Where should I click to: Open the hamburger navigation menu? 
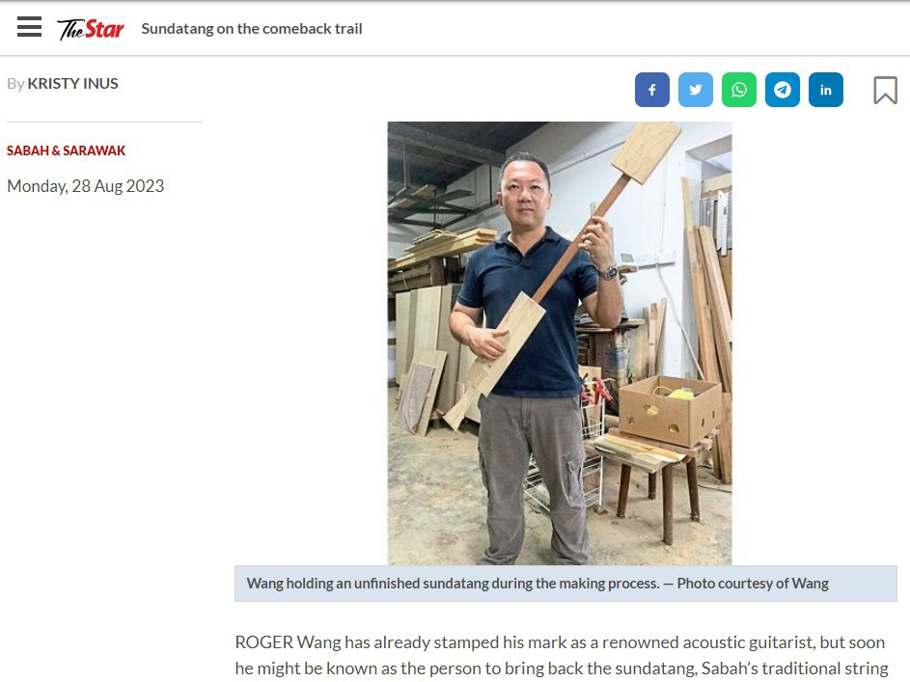(x=29, y=27)
